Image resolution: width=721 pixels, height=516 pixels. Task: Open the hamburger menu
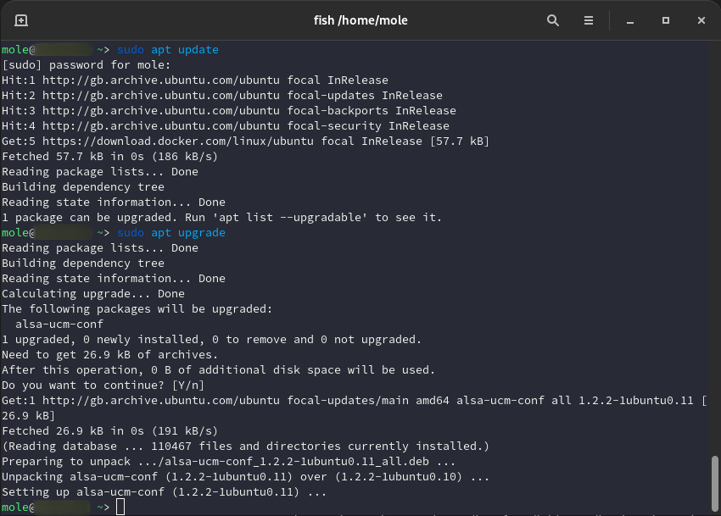pyautogui.click(x=589, y=20)
